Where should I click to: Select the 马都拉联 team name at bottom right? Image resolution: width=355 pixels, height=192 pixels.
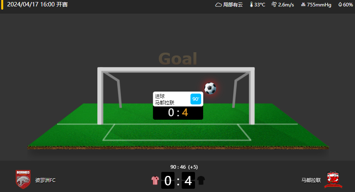[311, 180]
